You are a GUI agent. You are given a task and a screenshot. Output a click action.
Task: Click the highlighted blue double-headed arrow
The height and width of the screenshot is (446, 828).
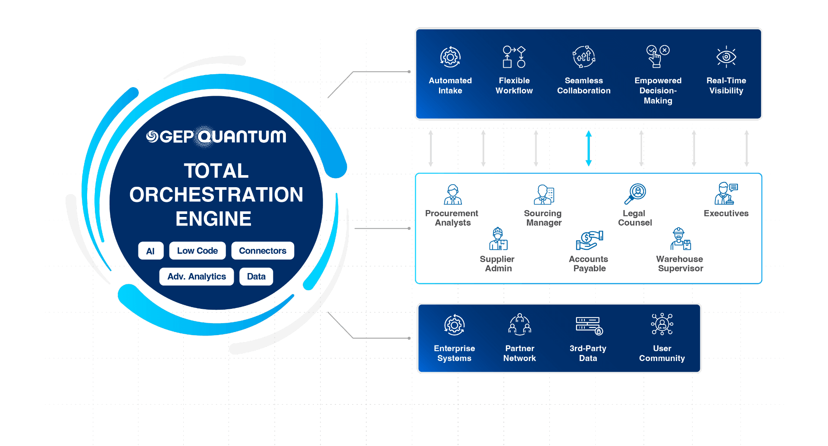[x=589, y=149]
